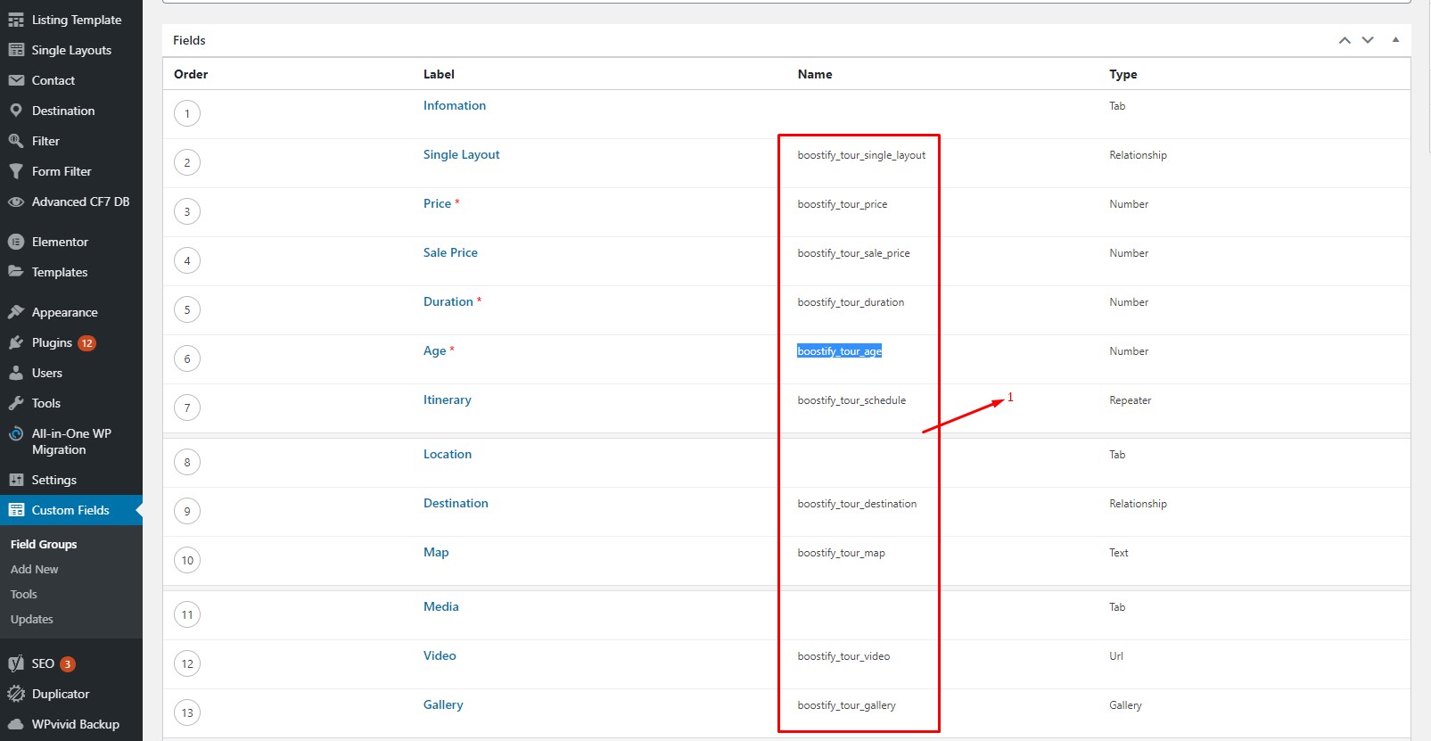Click boostify_tour_map name text
1431x741 pixels.
point(842,553)
